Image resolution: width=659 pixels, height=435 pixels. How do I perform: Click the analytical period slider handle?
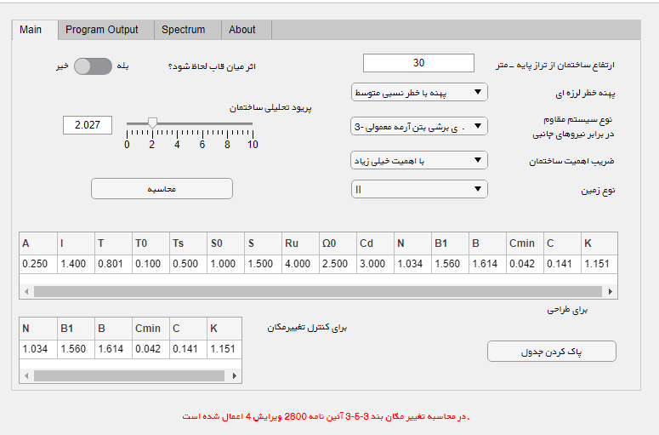click(x=152, y=124)
